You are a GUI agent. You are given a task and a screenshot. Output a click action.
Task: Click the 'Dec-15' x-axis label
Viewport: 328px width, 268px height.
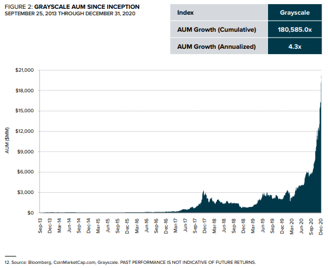(x=127, y=226)
